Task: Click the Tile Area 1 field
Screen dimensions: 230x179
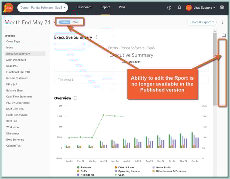Action: [x=131, y=80]
